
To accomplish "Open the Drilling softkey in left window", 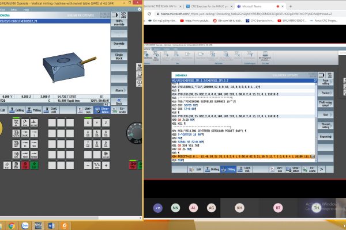I will (x=20, y=109).
